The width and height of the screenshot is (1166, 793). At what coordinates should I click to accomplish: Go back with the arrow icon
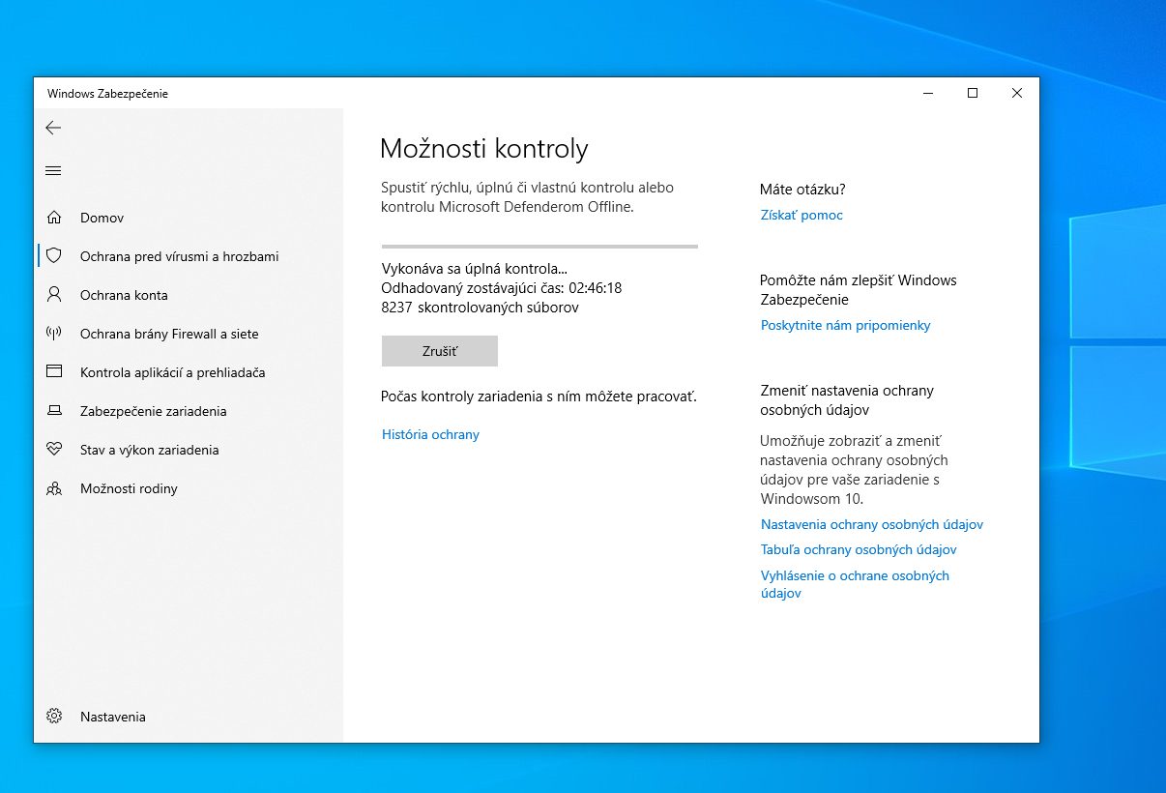(x=53, y=128)
